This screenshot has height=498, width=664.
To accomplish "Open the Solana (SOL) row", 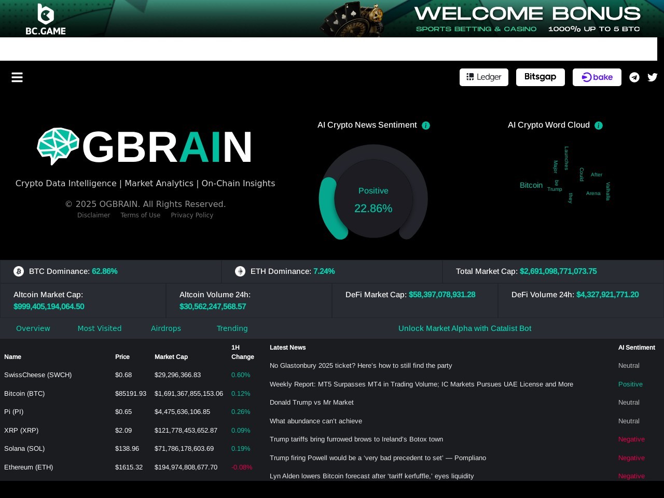I will (x=130, y=449).
